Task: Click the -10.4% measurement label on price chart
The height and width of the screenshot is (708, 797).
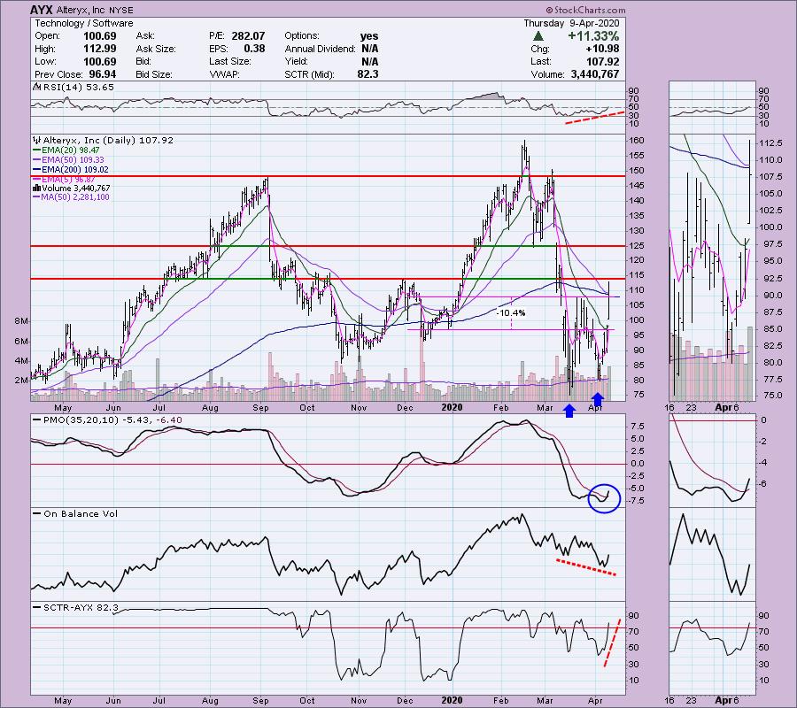Action: pyautogui.click(x=511, y=313)
